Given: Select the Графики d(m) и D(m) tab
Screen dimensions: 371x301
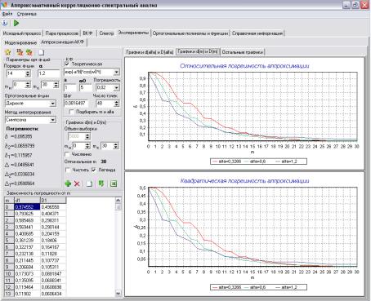Looking at the screenshot, I should point(198,51).
